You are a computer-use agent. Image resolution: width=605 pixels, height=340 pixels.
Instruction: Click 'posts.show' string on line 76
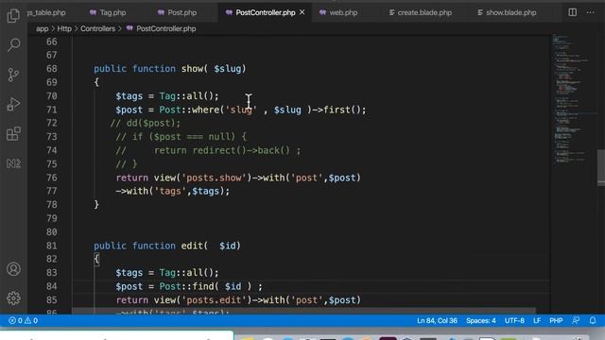tap(214, 178)
